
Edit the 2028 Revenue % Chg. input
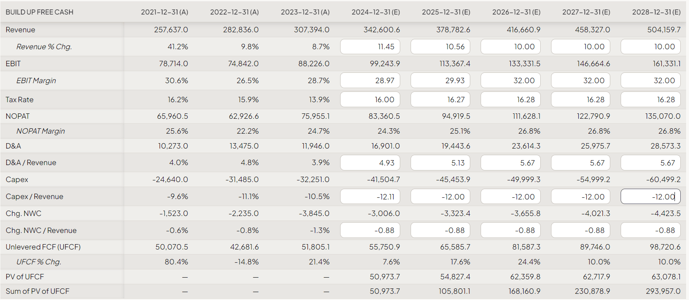tap(650, 47)
